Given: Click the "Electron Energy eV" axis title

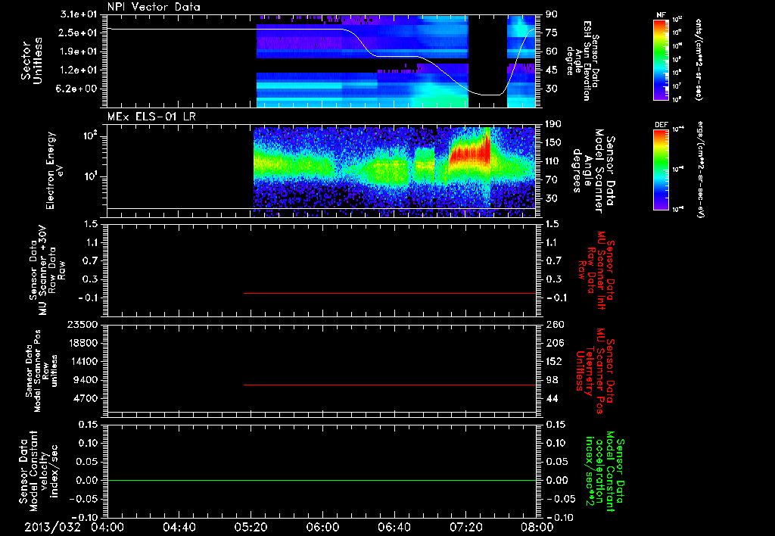Looking at the screenshot, I should click(55, 170).
